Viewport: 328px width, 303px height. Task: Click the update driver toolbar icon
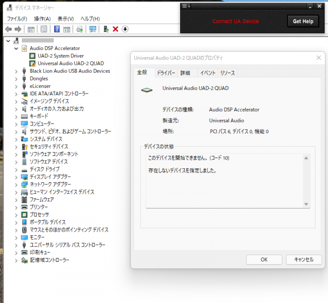coord(79,29)
